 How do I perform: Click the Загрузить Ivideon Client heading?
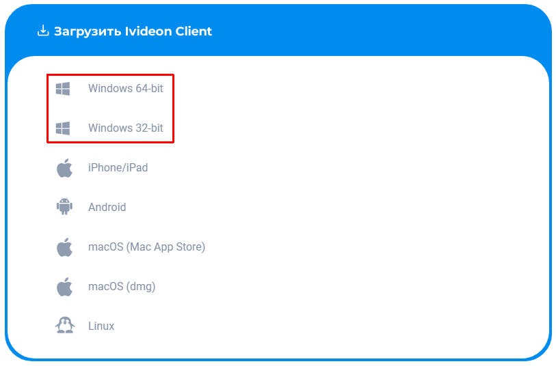(133, 31)
